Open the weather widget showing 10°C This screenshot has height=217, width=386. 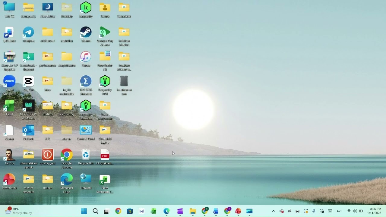click(18, 211)
